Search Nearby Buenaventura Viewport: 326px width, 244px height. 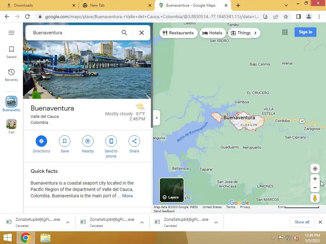click(88, 145)
